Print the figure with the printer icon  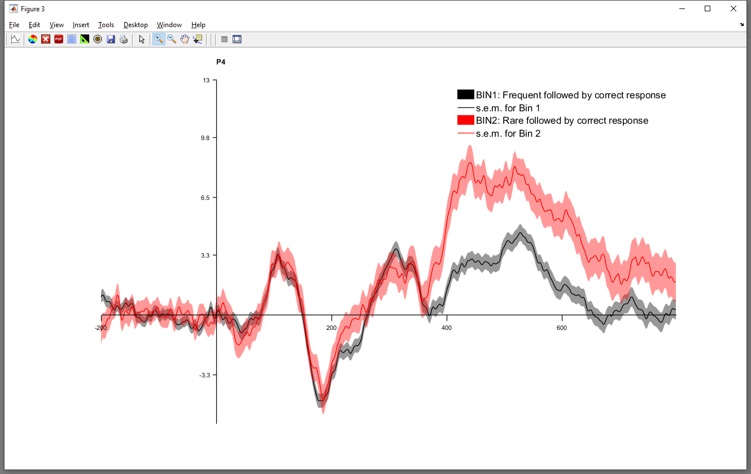coord(124,39)
